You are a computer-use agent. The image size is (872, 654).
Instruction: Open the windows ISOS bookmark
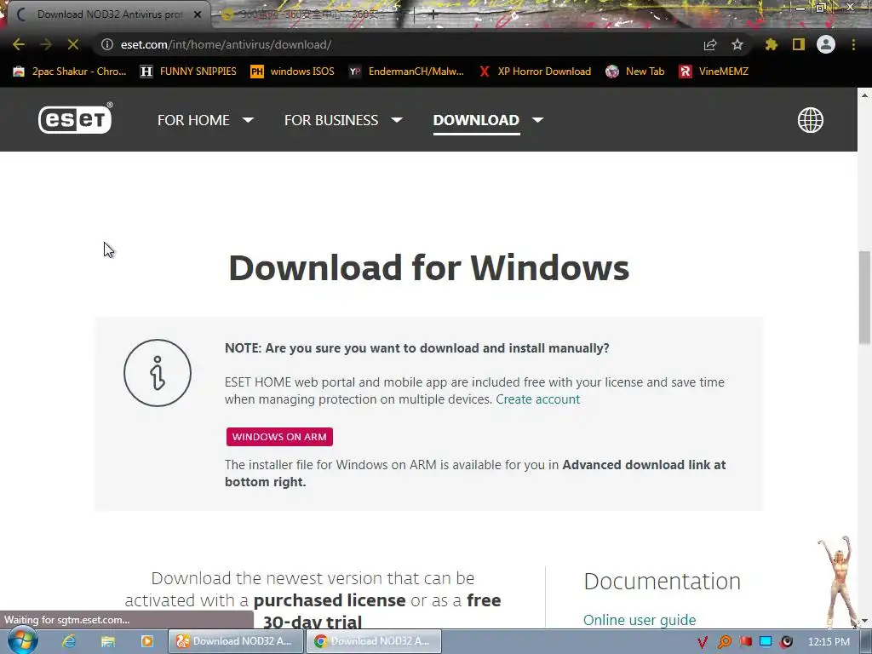tap(293, 72)
